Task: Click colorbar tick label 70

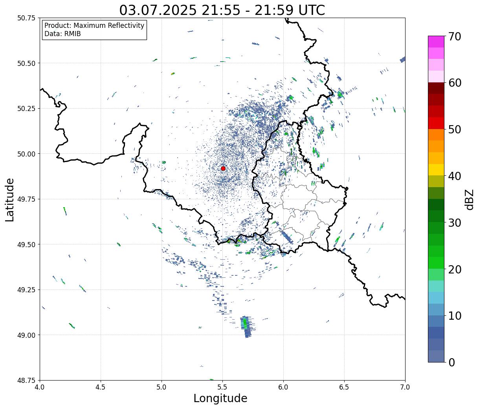Action: click(x=455, y=36)
